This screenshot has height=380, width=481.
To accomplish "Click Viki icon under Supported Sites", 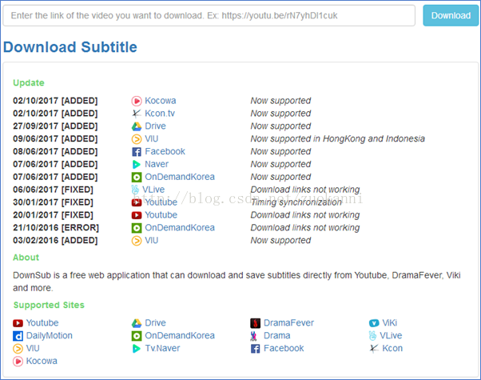I will (374, 323).
